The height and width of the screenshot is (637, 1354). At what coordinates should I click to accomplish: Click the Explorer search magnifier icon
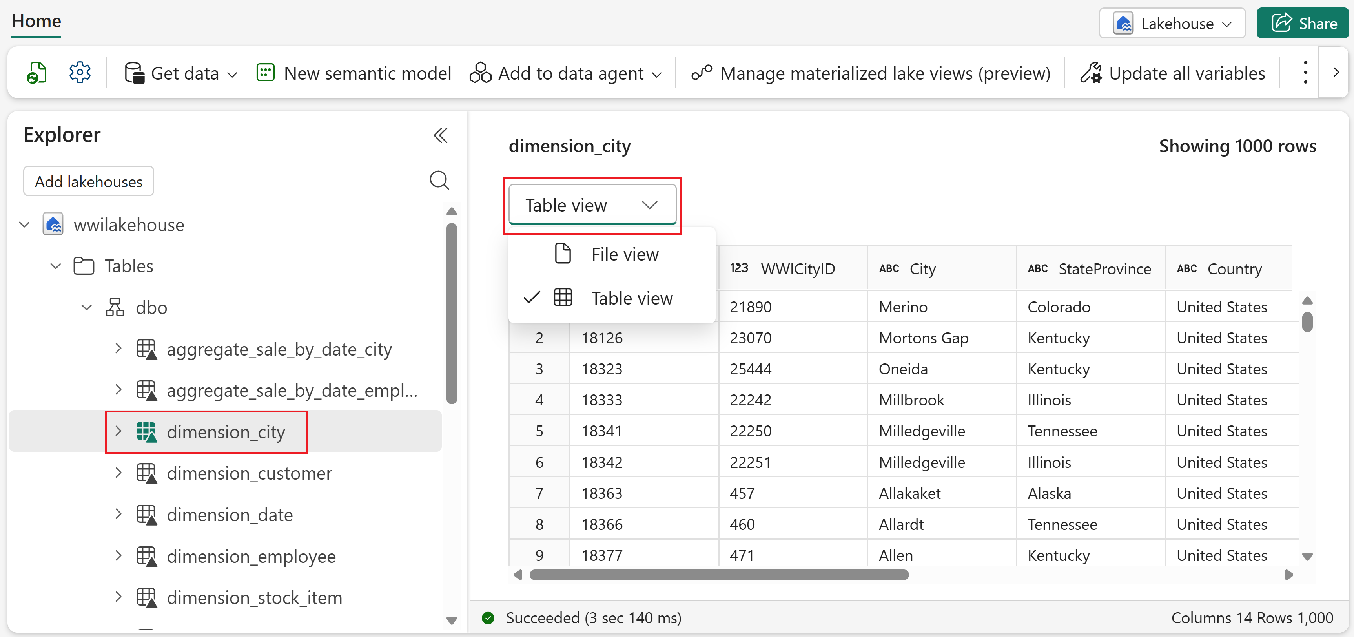pos(439,181)
